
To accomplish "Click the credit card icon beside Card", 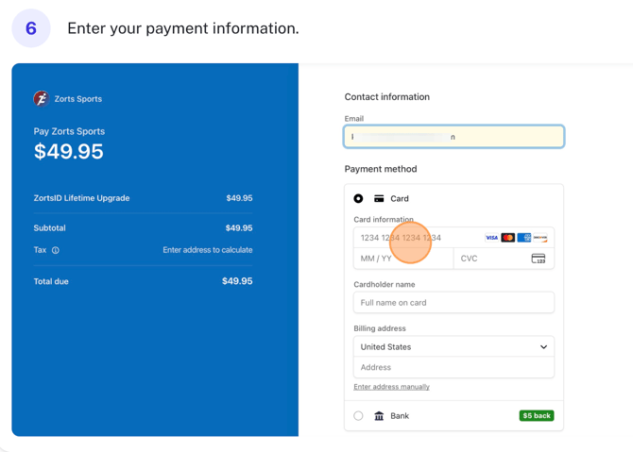I will 379,199.
